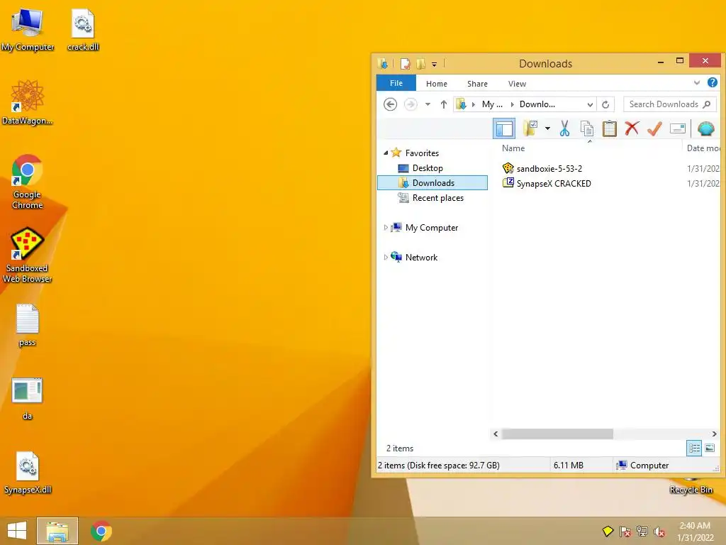Screen dimensions: 726x545
Task: Click the Cut scissors icon in toolbar
Action: (x=564, y=128)
